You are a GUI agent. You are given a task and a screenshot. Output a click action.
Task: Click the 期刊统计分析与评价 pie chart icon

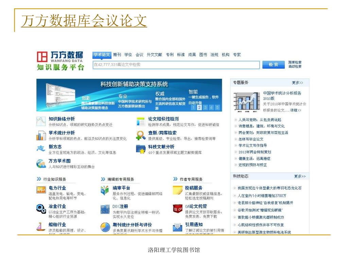click(105, 227)
